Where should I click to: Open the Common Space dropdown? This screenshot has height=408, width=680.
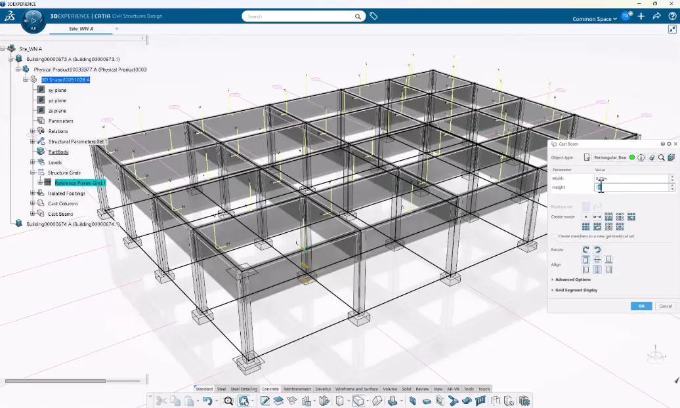coord(595,19)
